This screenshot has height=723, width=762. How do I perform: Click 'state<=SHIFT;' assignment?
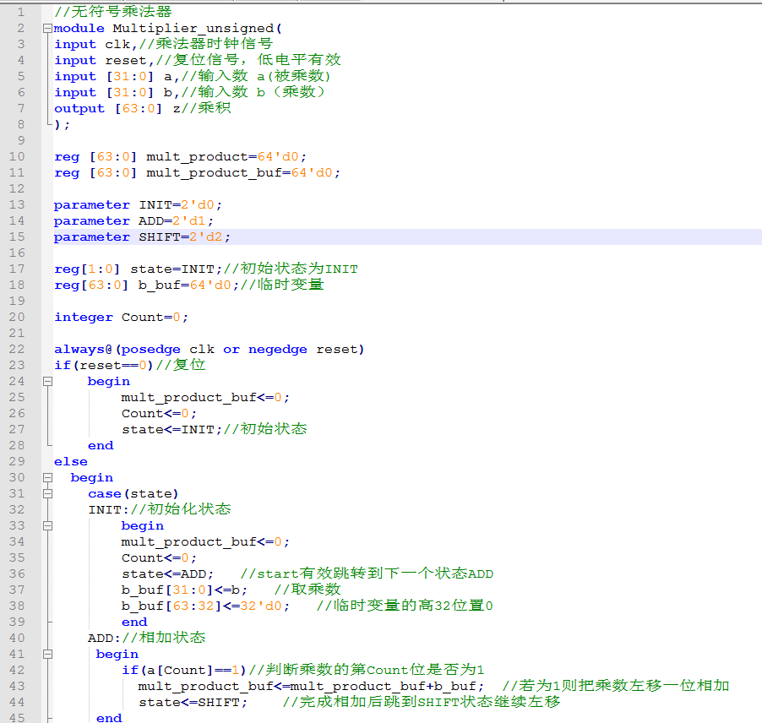(x=193, y=702)
